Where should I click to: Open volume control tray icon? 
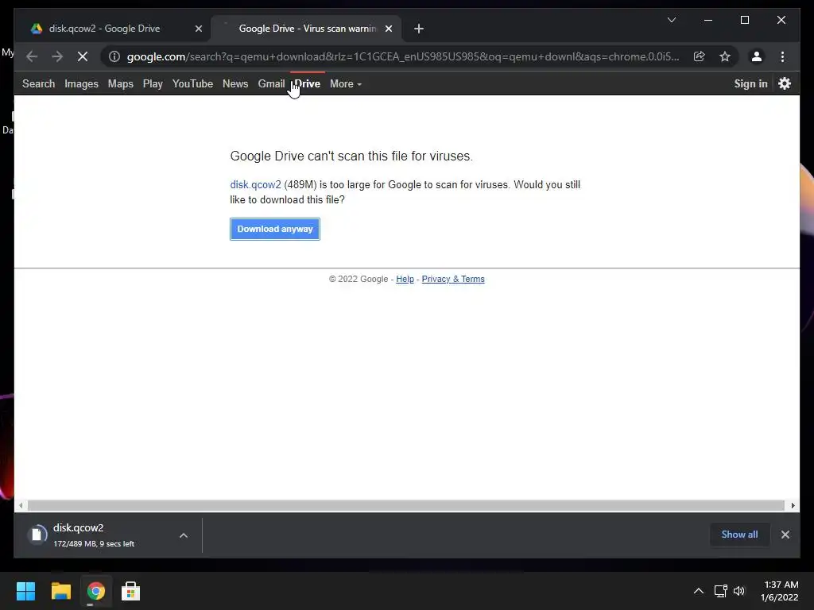pyautogui.click(x=739, y=591)
